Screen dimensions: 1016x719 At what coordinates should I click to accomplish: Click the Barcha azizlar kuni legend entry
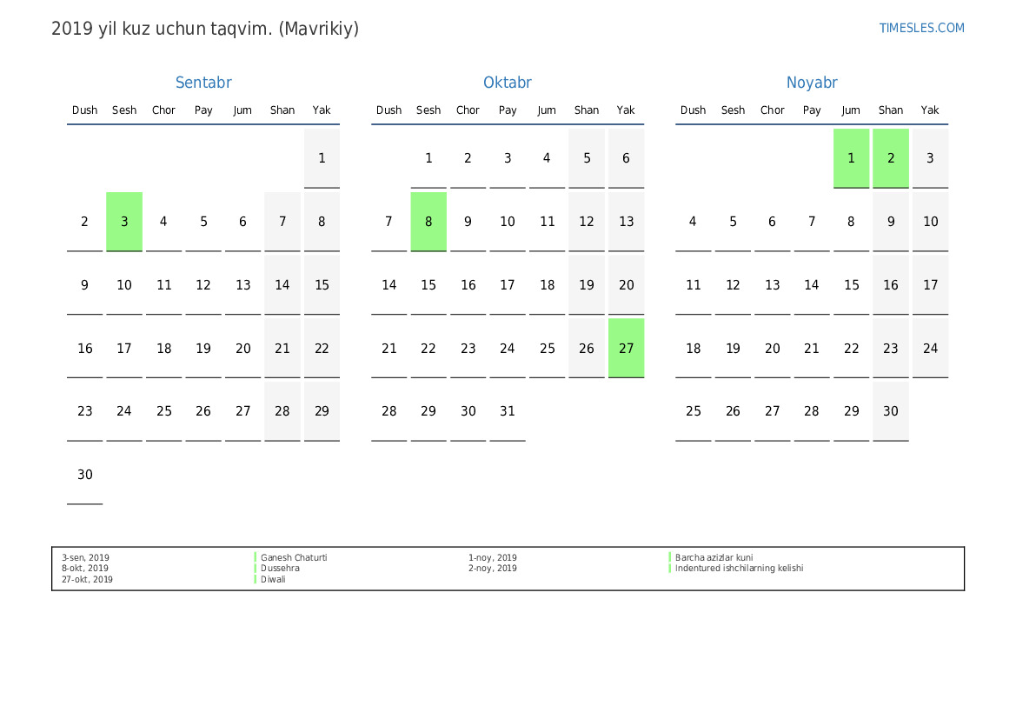point(714,558)
